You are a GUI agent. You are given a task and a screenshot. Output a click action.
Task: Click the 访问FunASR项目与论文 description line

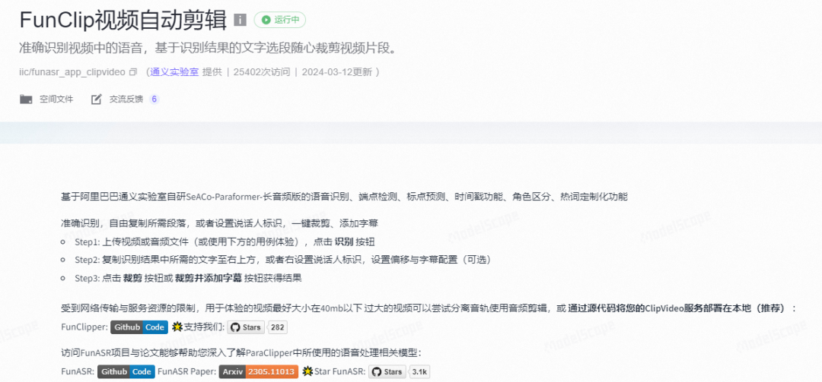[x=241, y=353]
